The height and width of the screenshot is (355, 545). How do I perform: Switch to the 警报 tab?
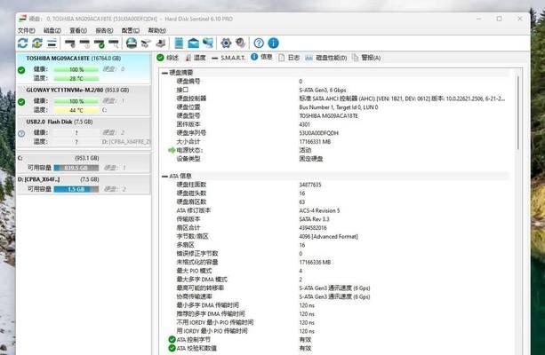(366, 58)
